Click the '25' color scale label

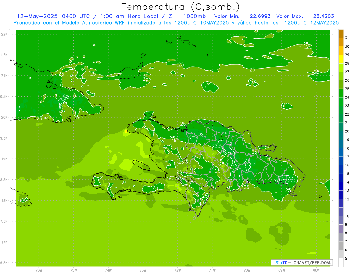(347, 89)
